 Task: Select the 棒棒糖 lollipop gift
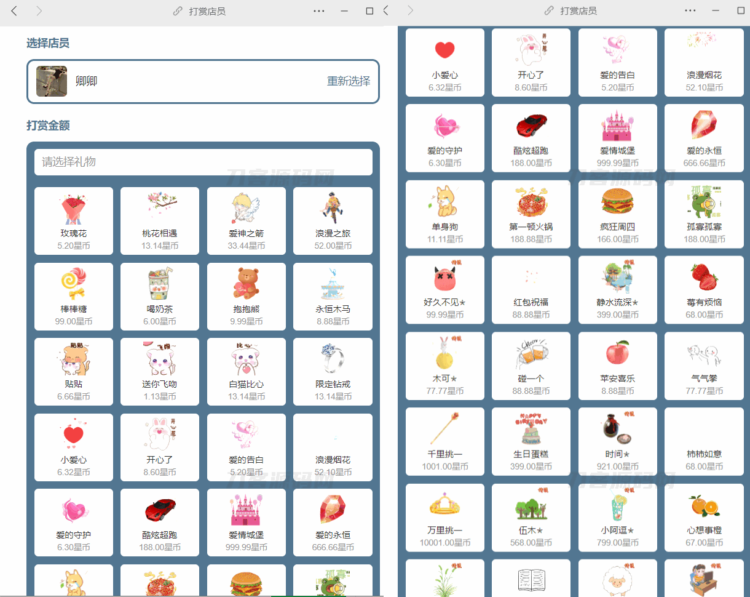[74, 296]
